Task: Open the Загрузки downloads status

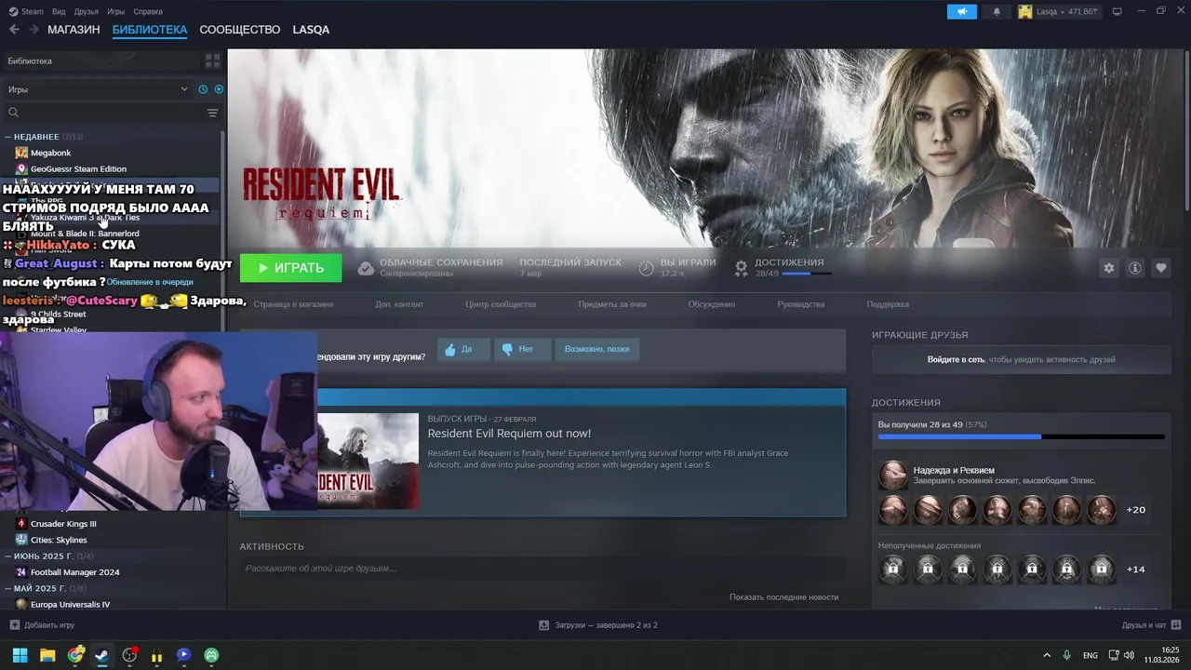Action: 598,625
